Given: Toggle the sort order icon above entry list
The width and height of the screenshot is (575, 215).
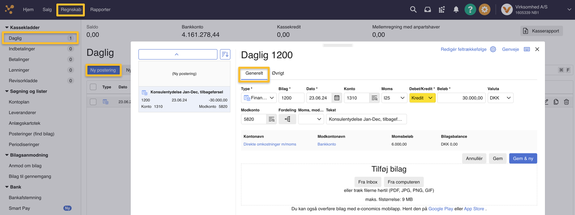Looking at the screenshot, I should [225, 54].
